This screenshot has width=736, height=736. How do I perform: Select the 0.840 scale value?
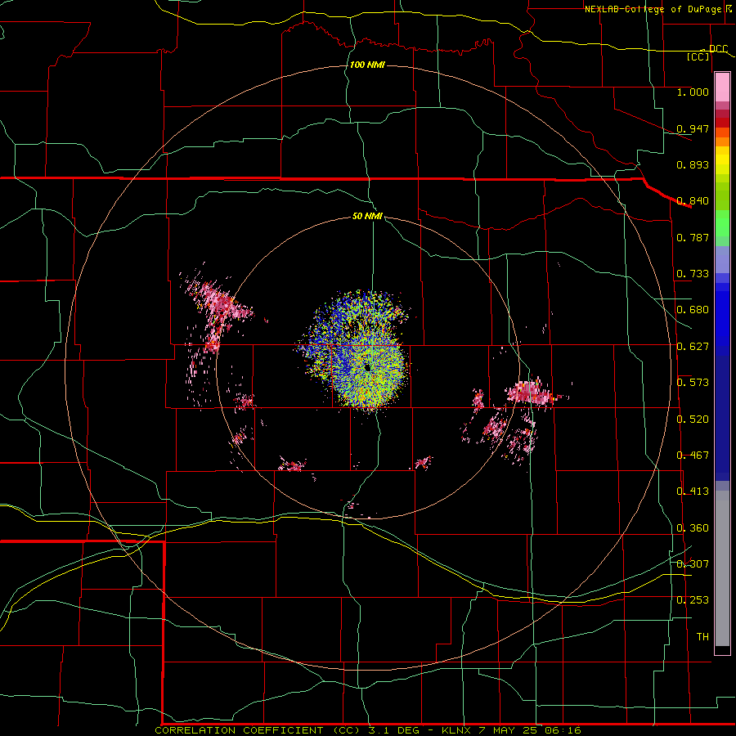point(693,201)
